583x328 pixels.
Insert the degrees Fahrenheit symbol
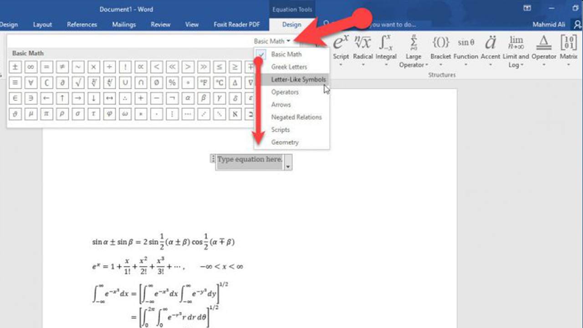[x=203, y=83]
